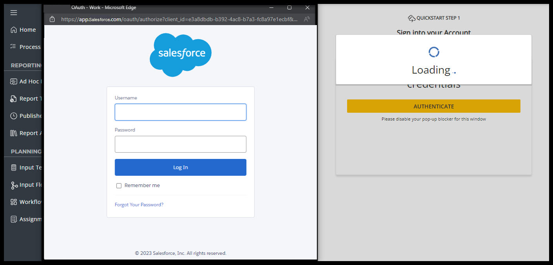Screen dimensions: 553x265
Task: Open the Input Flow branch icon
Action: point(14,185)
